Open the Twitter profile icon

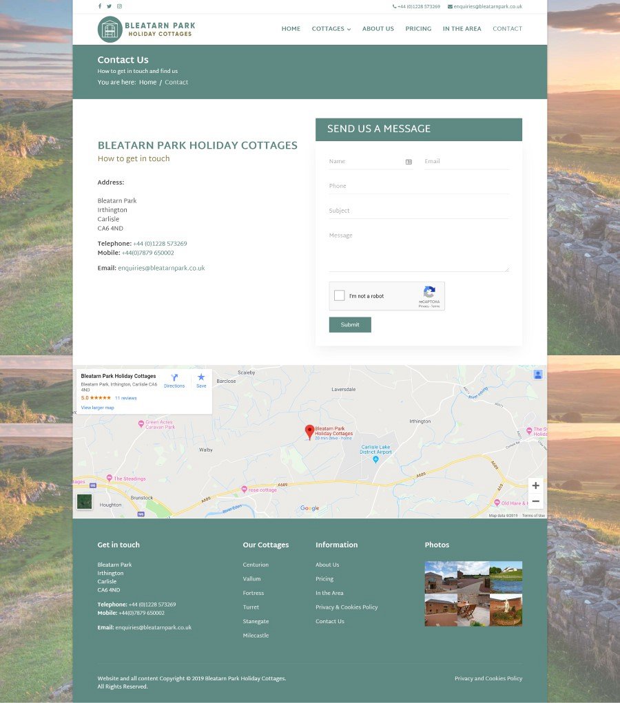click(109, 6)
